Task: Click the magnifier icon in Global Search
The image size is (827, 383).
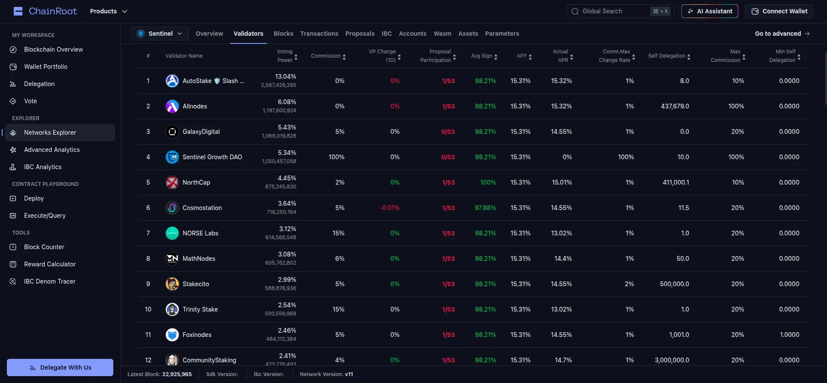Action: (x=575, y=11)
